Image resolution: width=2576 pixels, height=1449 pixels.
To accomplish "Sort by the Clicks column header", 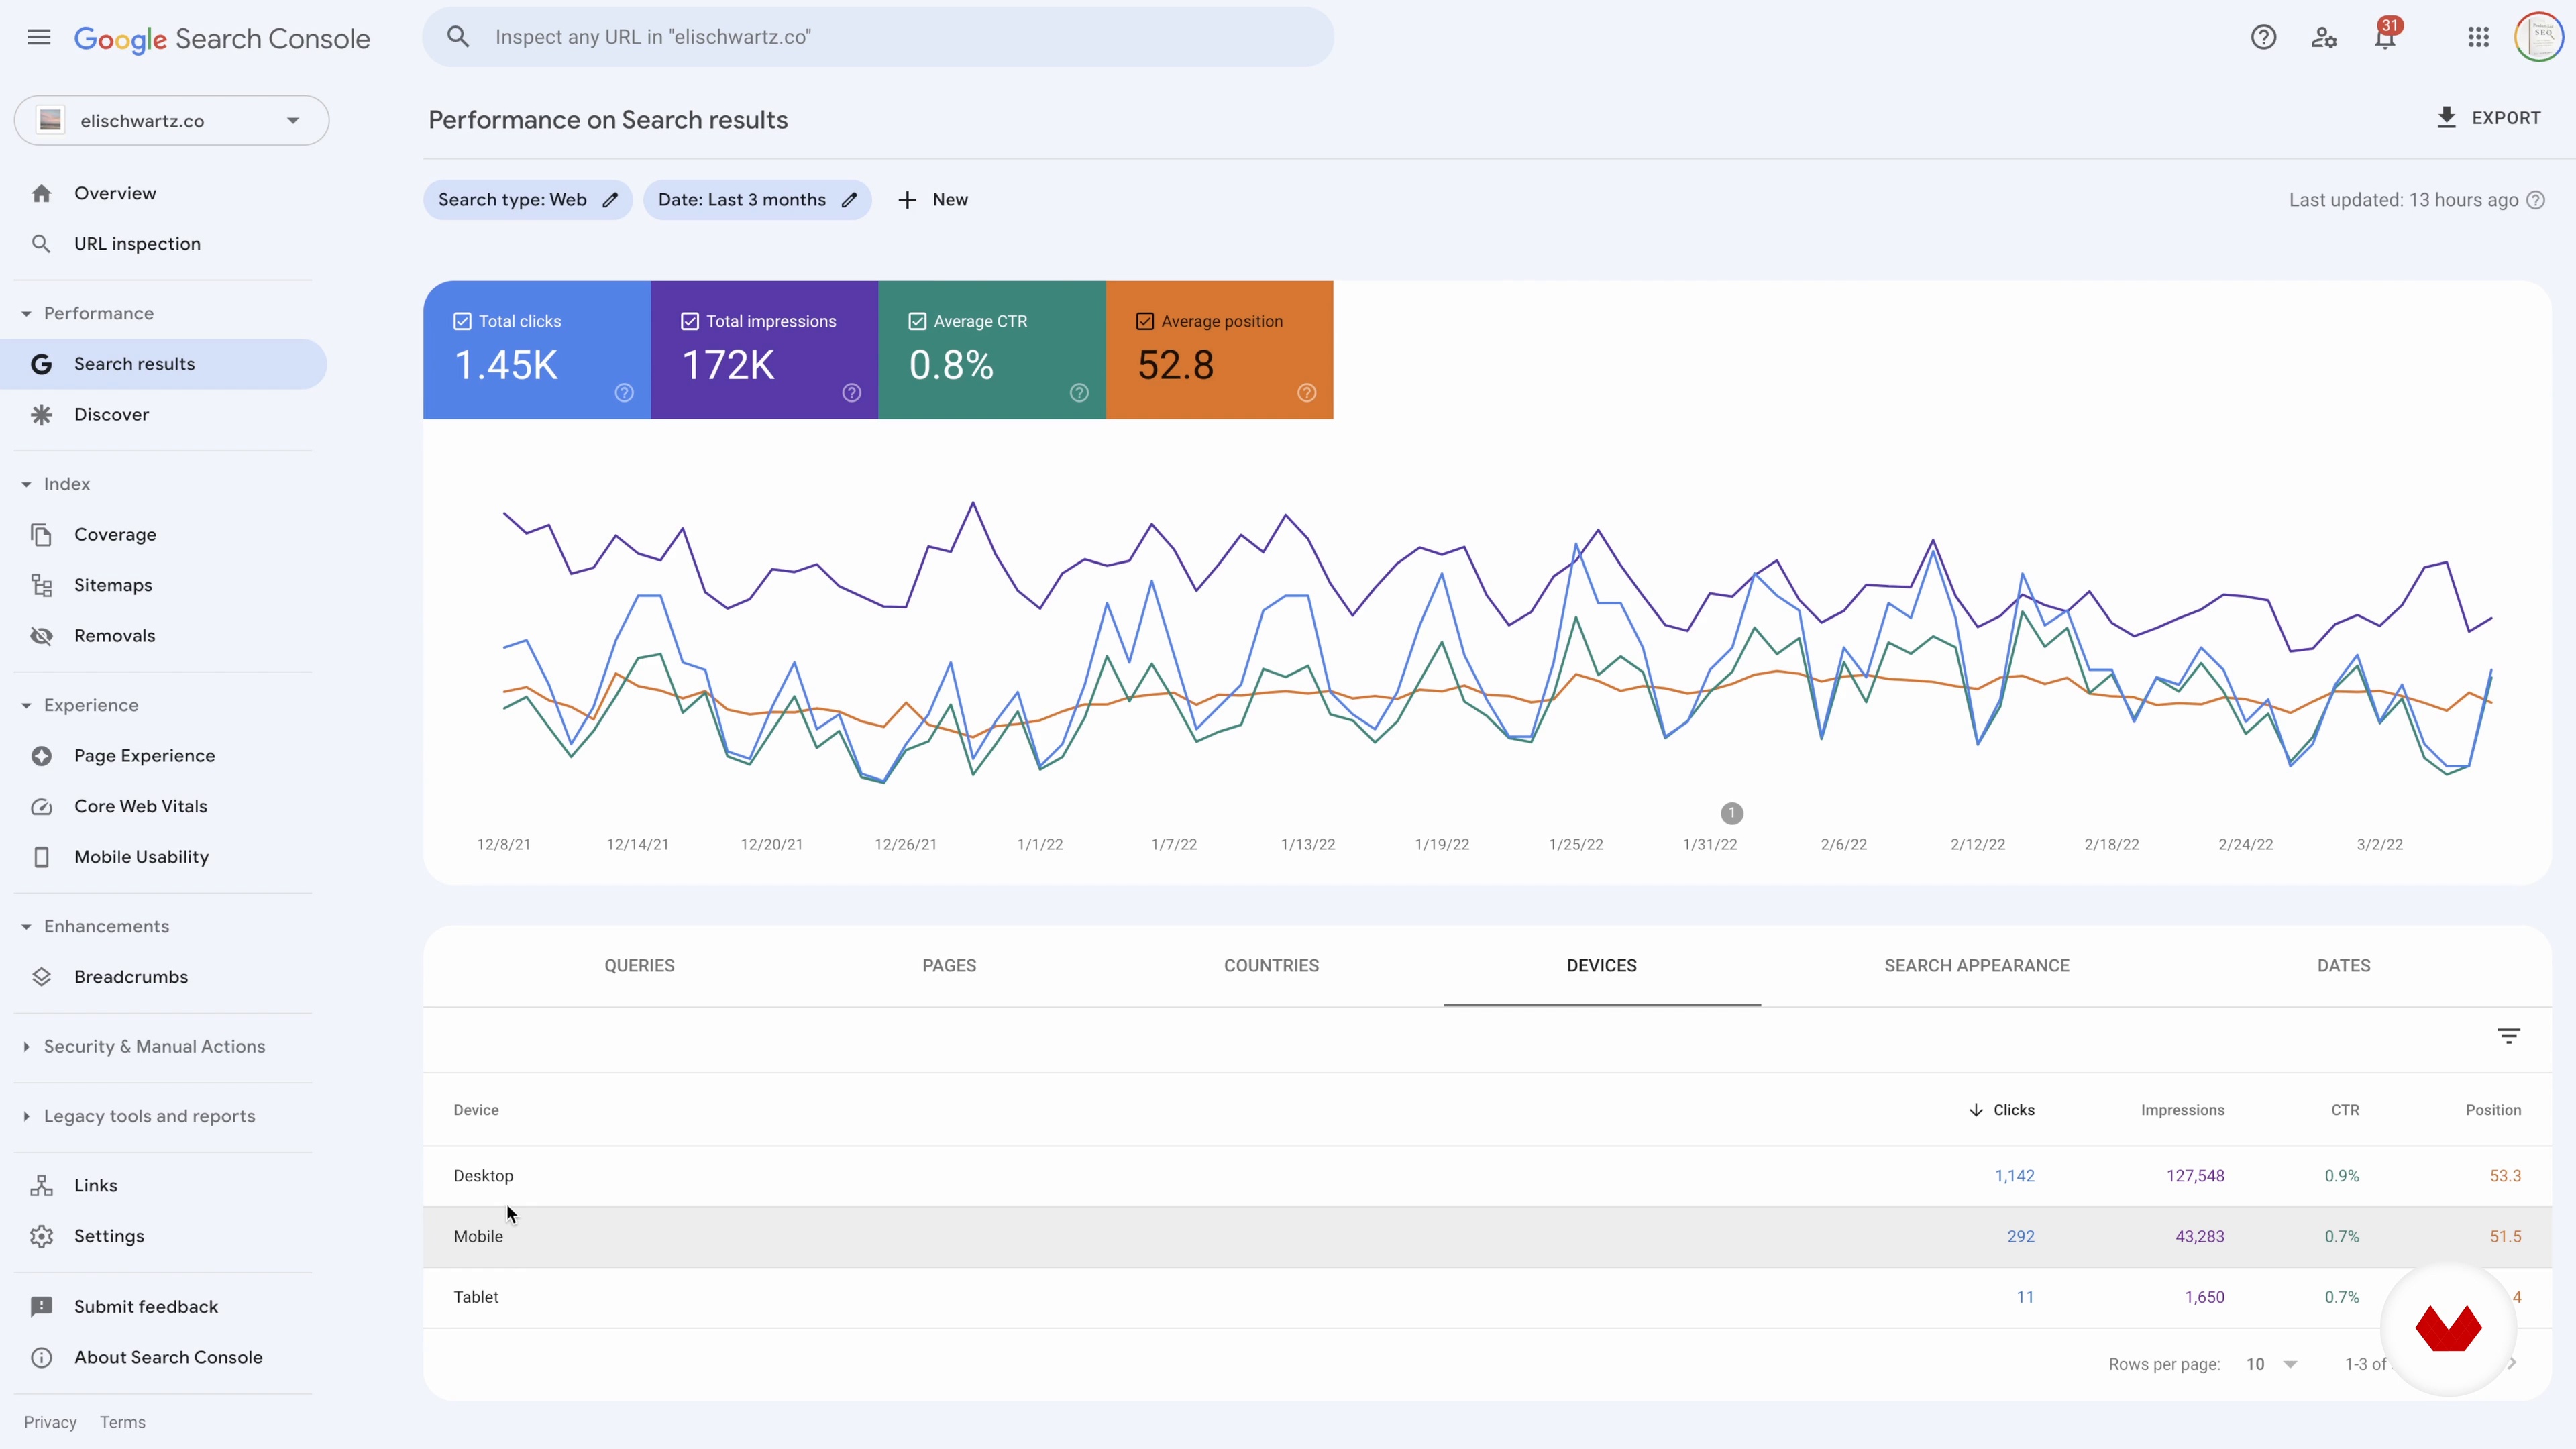I will click(x=2001, y=1110).
